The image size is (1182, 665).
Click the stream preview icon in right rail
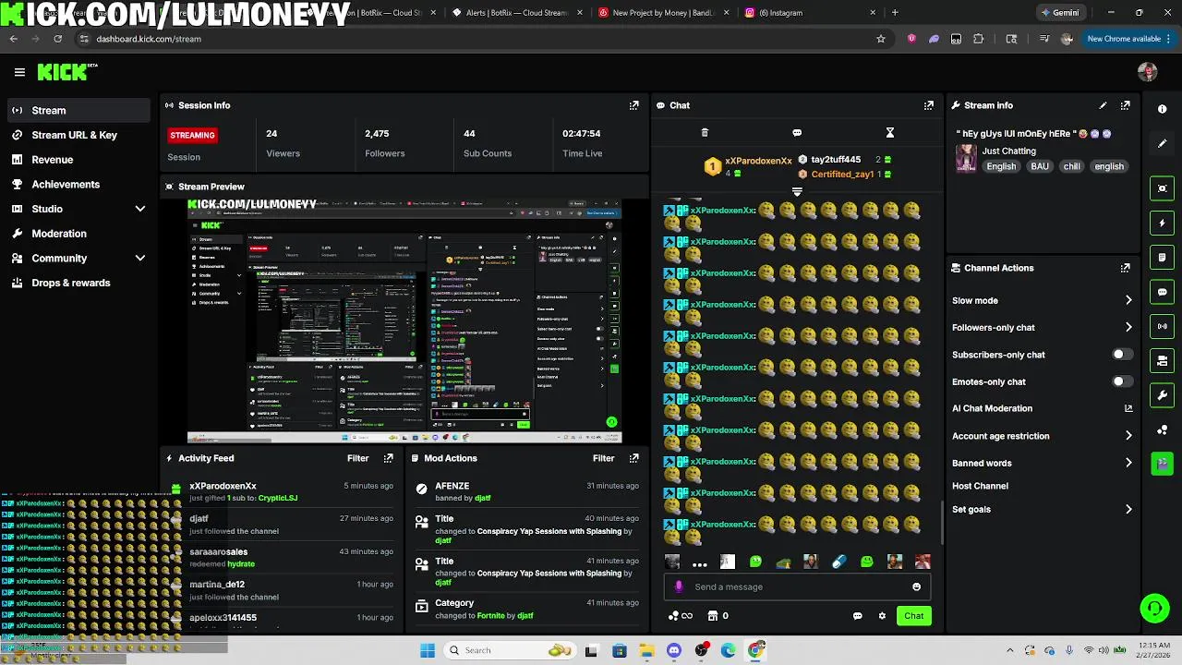pos(1162,188)
